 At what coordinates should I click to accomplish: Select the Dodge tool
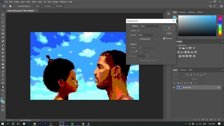click(x=3, y=68)
